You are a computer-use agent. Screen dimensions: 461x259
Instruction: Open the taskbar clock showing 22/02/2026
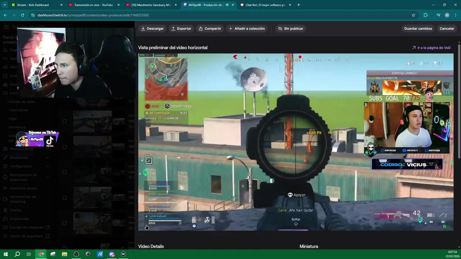pos(453,254)
